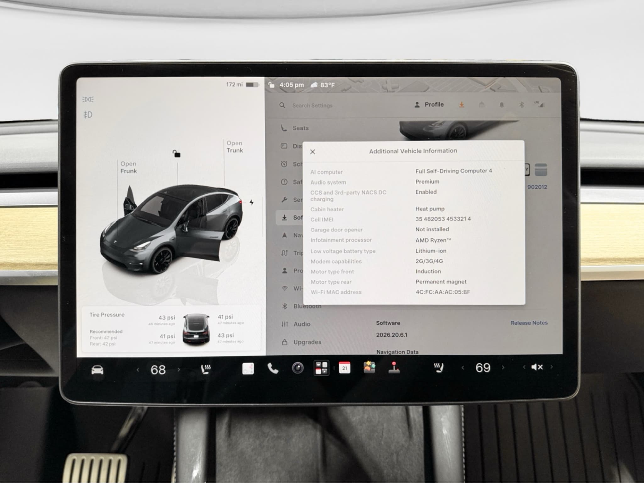Open the notes app icon in bottom bar
Screen dimensions: 644x483
[x=248, y=369]
